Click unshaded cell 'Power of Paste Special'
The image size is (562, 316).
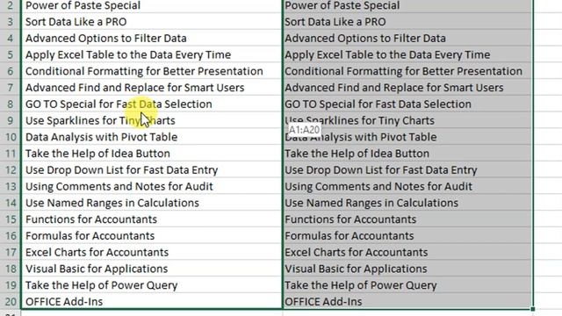152,6
